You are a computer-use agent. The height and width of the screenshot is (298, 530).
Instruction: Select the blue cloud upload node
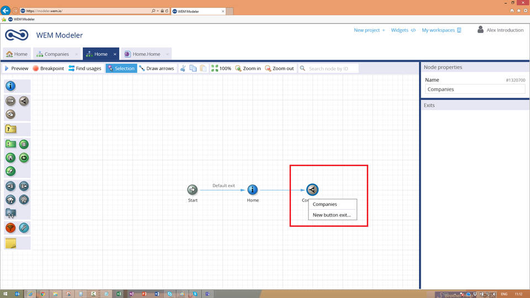click(10, 199)
